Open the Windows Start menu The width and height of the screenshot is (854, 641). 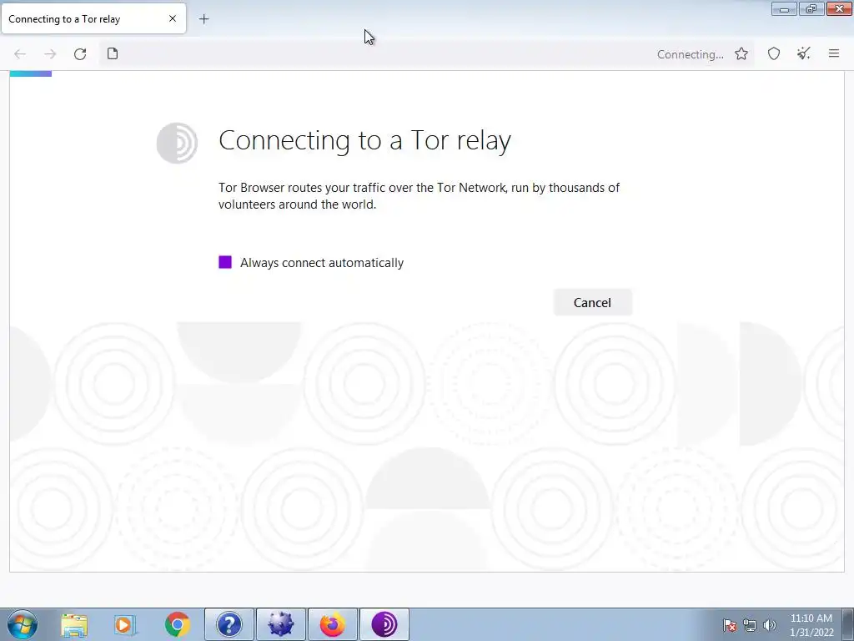point(22,624)
